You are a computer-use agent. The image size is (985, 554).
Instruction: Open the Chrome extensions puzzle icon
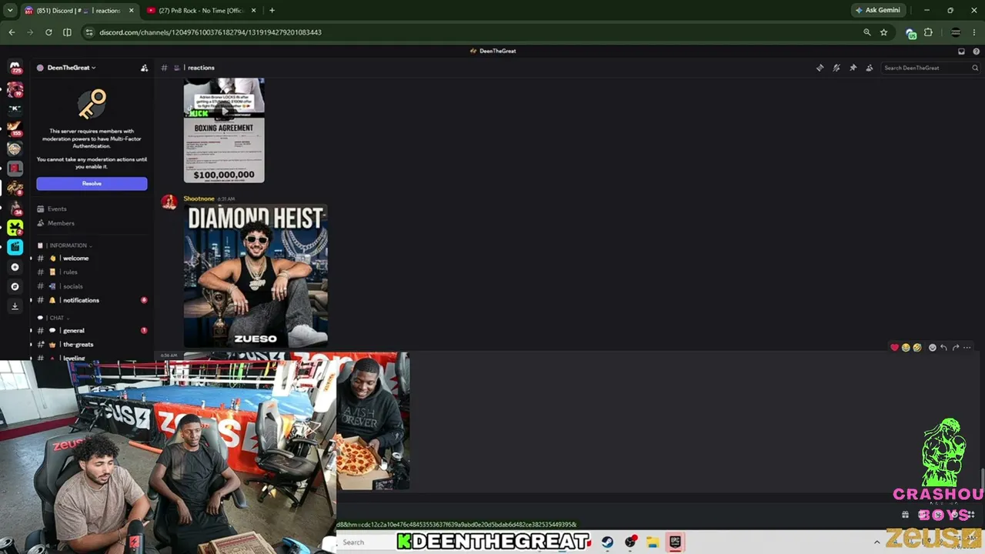point(928,32)
